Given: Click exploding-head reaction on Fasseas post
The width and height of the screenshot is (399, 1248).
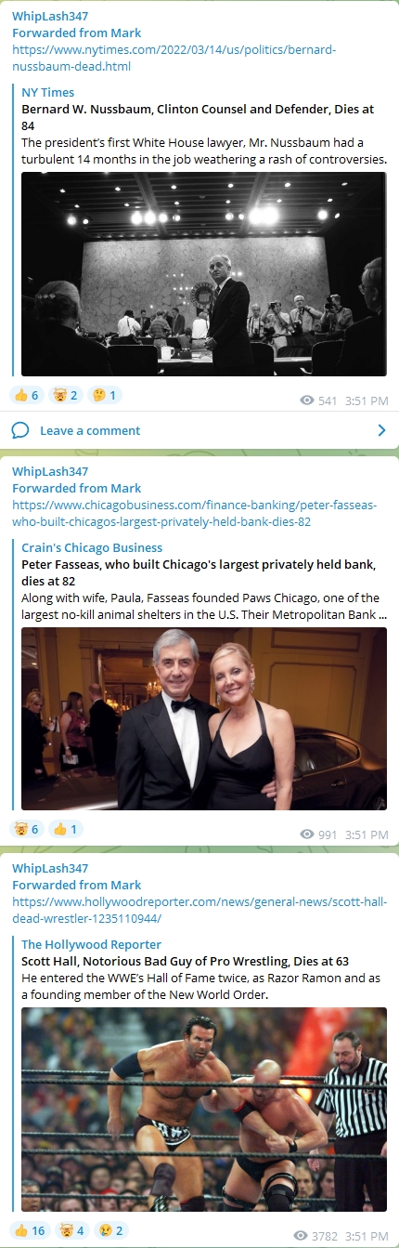Looking at the screenshot, I should click(26, 829).
